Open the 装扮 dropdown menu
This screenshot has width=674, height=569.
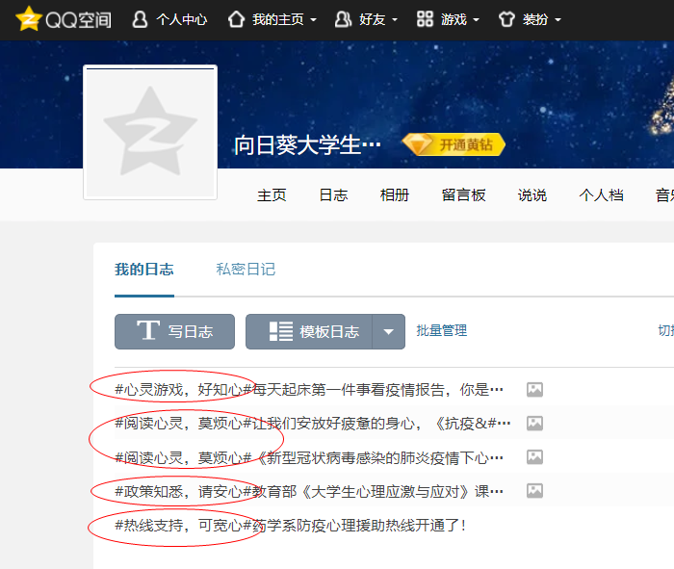(530, 19)
